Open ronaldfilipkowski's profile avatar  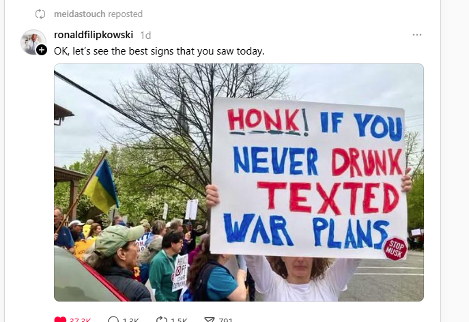(x=33, y=42)
